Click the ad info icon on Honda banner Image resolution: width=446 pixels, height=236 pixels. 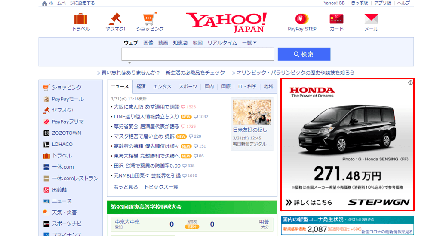(x=410, y=82)
